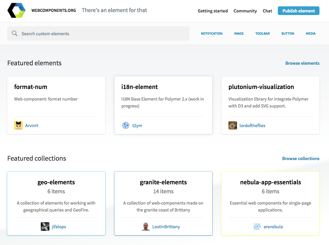The image size is (329, 245).
Task: Click "There's an element for that" tagline
Action: pyautogui.click(x=114, y=10)
